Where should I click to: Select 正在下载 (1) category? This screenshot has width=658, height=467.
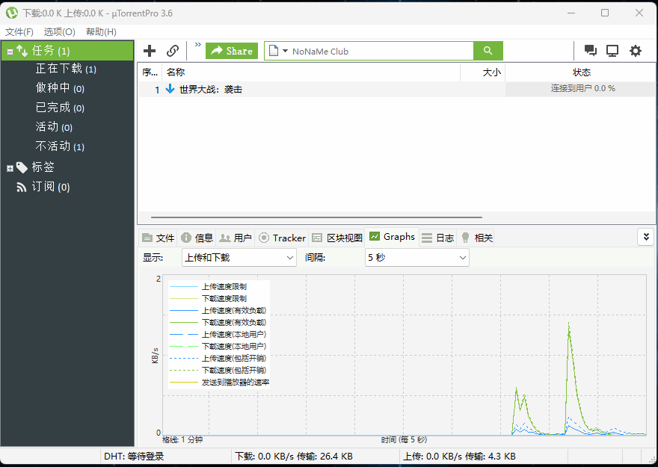pos(66,69)
